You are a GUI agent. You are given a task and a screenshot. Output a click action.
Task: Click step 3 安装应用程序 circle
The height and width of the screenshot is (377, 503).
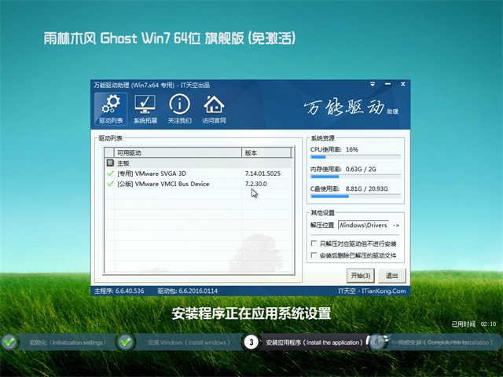click(251, 342)
